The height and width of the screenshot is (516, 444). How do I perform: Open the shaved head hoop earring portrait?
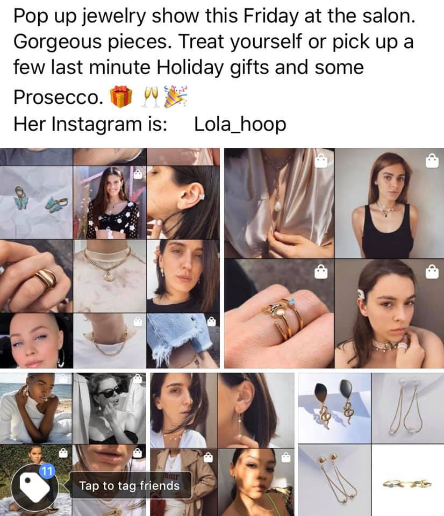click(x=36, y=341)
